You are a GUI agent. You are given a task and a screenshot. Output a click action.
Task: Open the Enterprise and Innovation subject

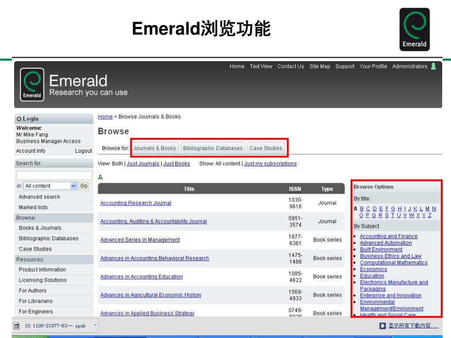[x=391, y=295]
